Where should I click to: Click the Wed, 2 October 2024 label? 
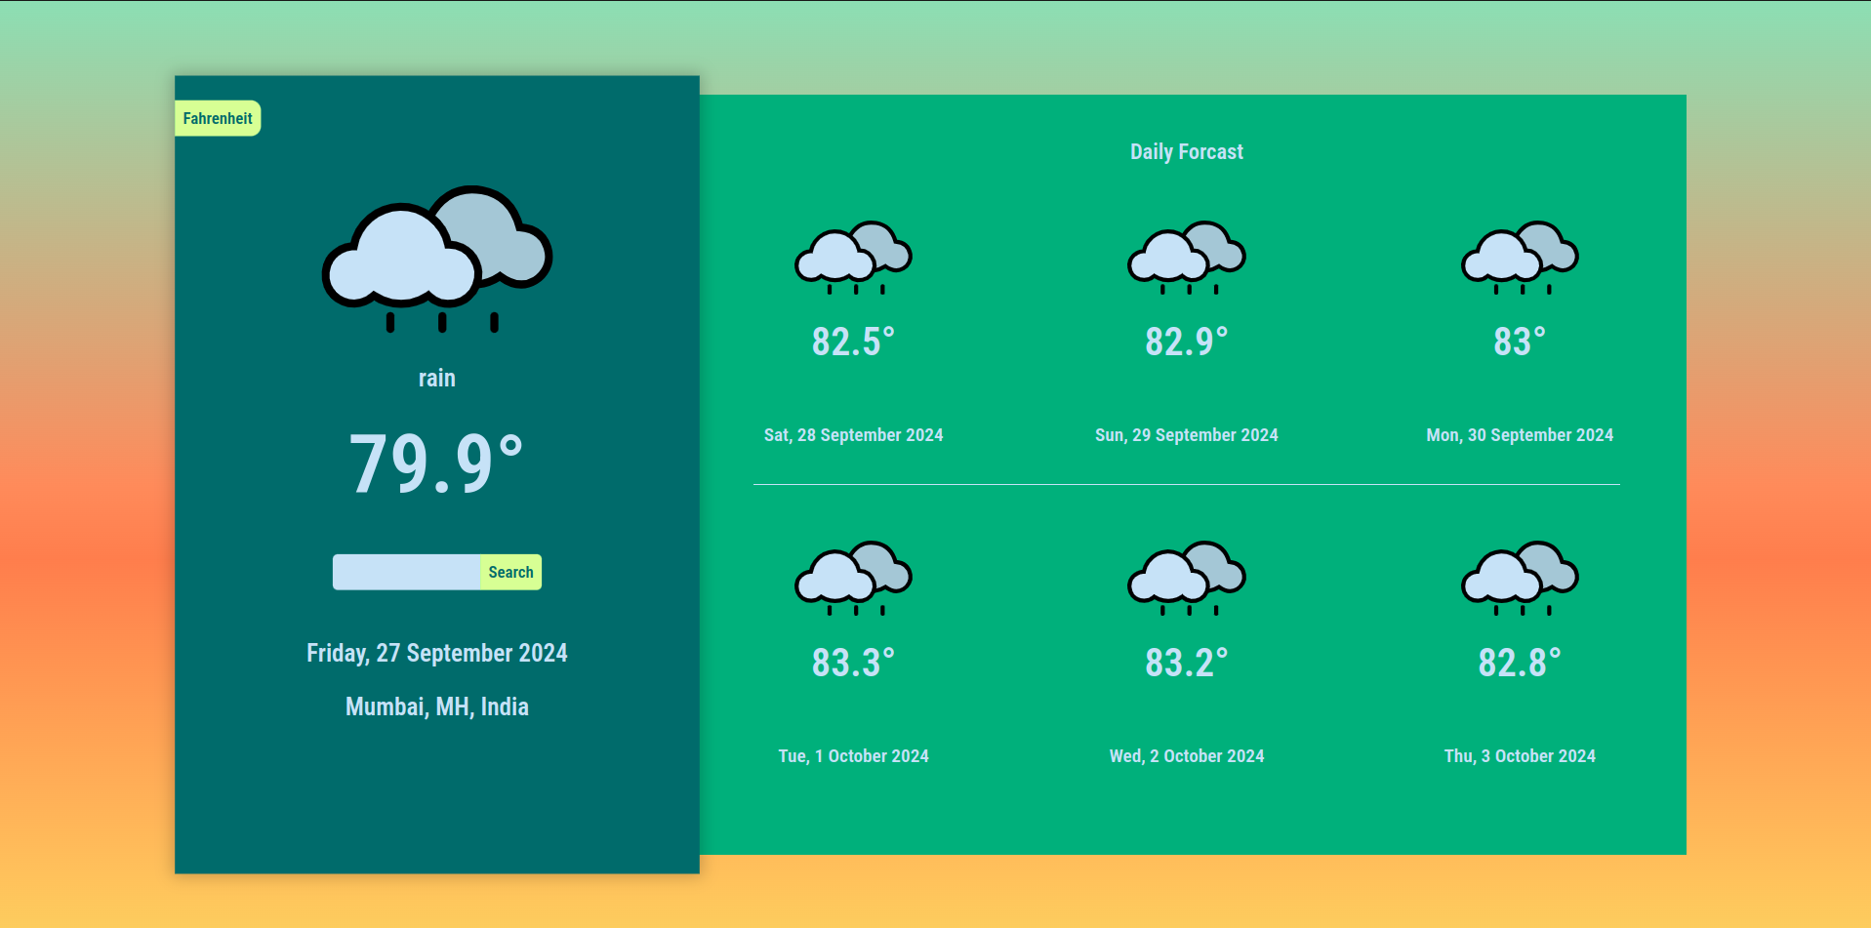[1186, 756]
